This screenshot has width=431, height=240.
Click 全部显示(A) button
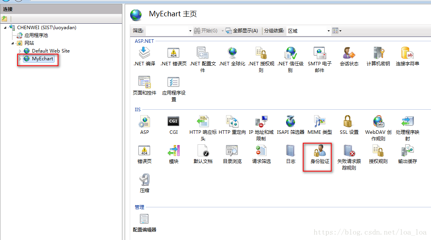tap(242, 31)
